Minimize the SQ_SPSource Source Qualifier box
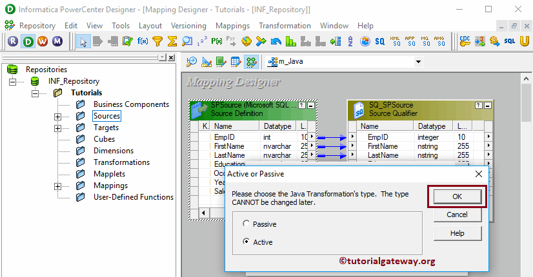The height and width of the screenshot is (277, 533). [487, 105]
